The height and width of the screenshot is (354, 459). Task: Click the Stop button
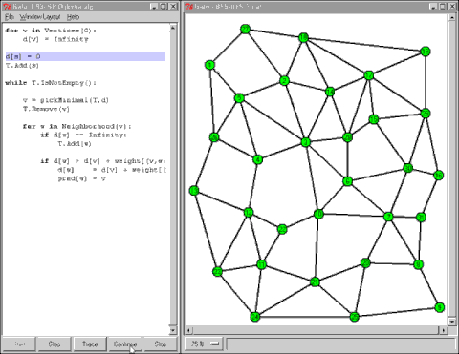(x=160, y=344)
